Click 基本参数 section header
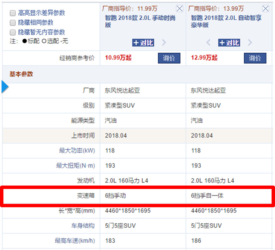 pos(21,74)
